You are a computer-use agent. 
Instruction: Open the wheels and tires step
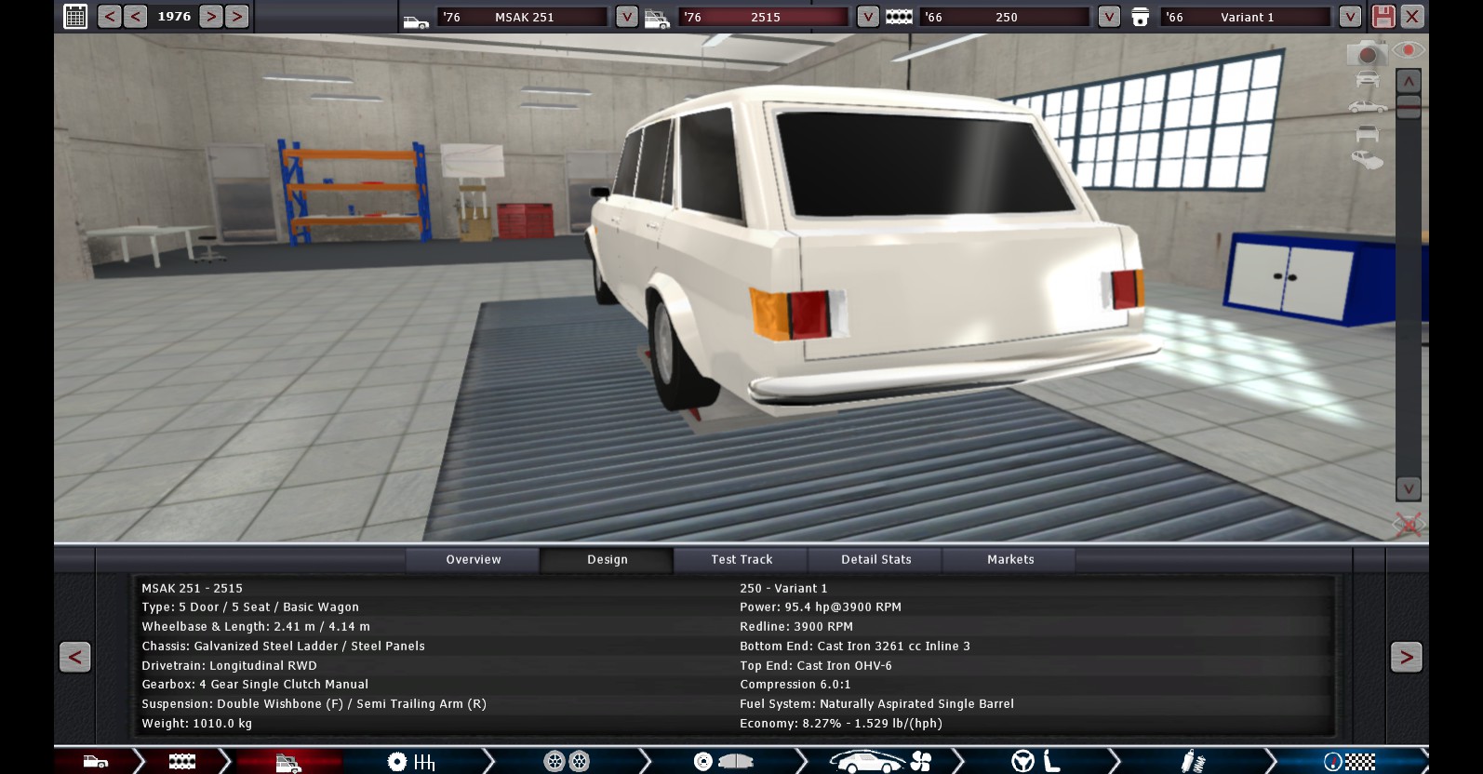click(566, 762)
